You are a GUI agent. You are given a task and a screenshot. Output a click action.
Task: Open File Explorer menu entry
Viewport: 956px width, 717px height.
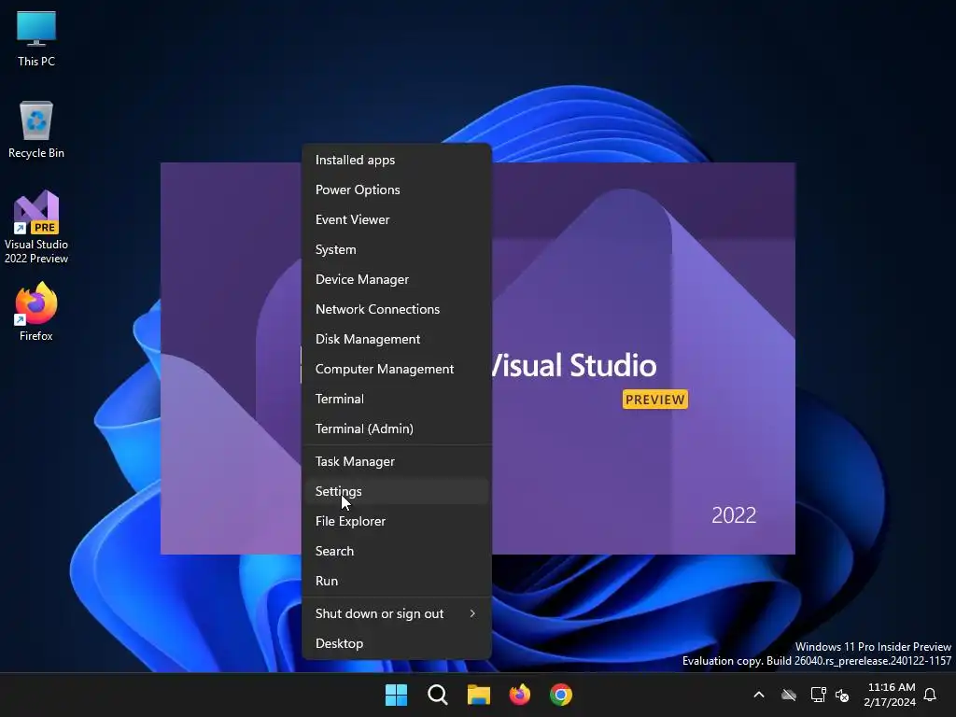[396, 521]
